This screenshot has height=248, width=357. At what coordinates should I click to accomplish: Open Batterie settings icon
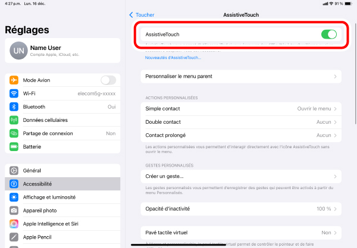(14, 146)
